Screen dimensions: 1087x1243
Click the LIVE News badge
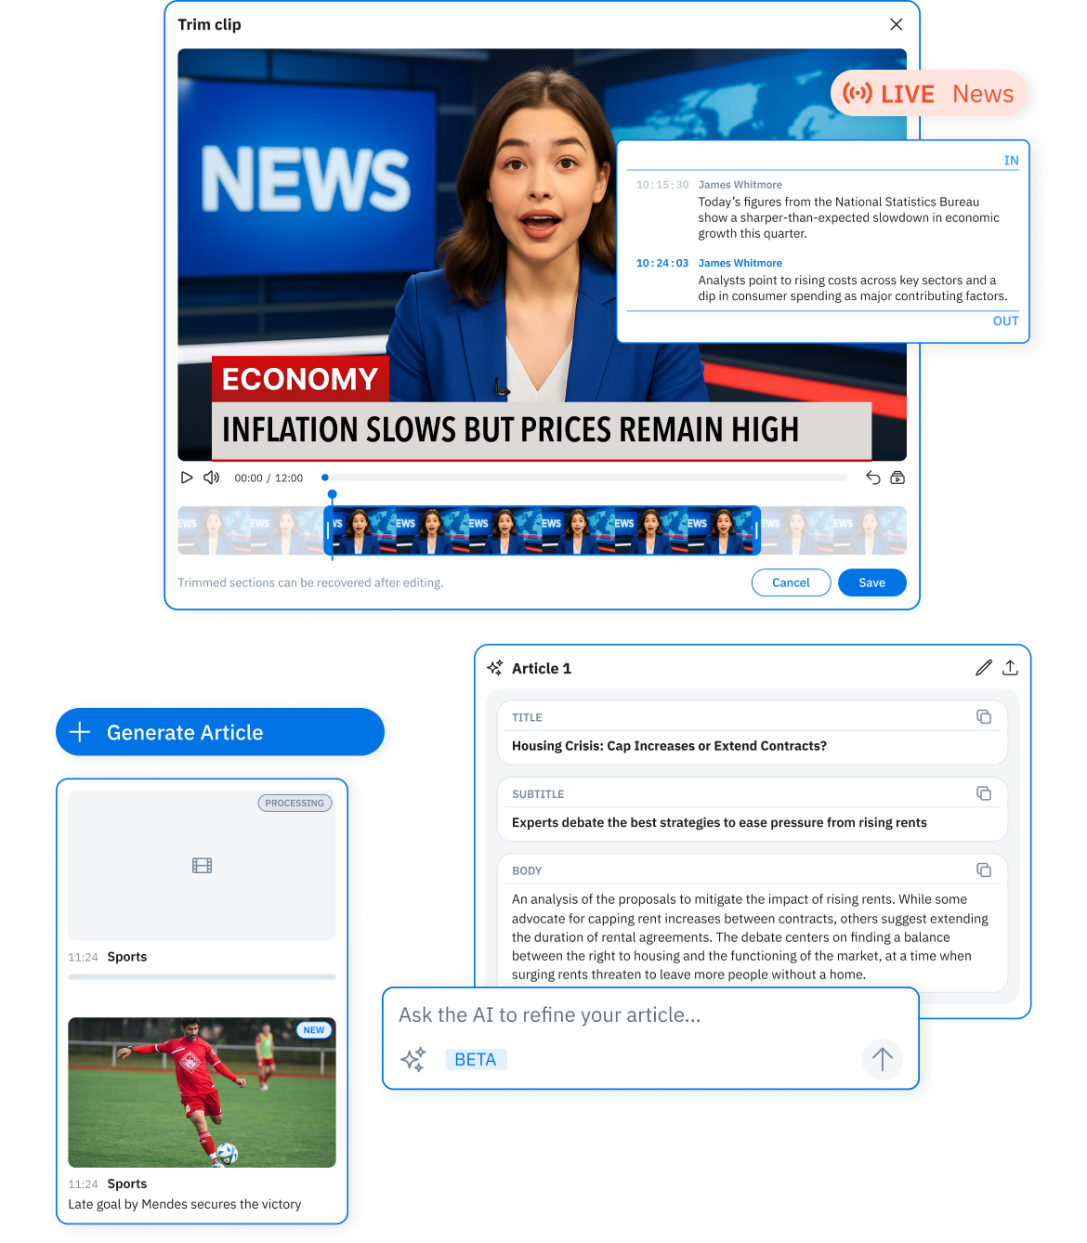pos(929,94)
